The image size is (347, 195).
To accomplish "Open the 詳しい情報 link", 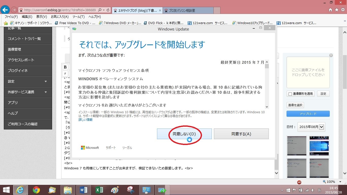I will click(x=85, y=120).
